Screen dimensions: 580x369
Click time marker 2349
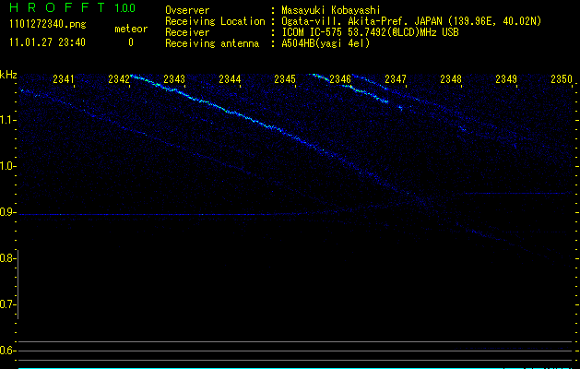click(506, 79)
